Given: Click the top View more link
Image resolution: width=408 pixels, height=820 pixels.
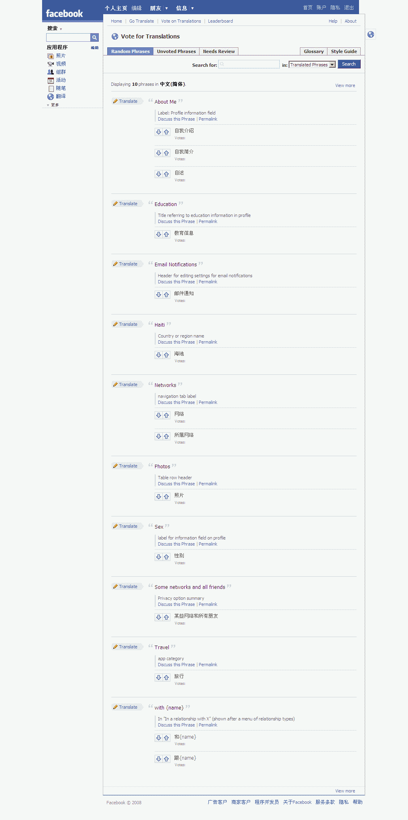Looking at the screenshot, I should coord(345,85).
